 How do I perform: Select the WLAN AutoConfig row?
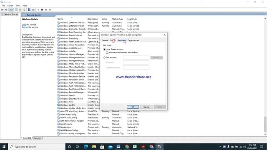(x=98, y=117)
